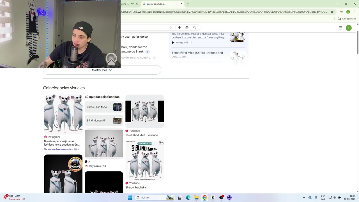Launch Microsoft Edge from the taskbar

coord(188,198)
